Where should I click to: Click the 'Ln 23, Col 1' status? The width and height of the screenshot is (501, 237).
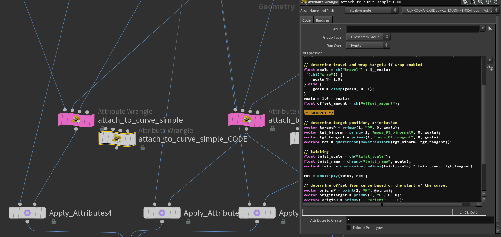(469, 212)
